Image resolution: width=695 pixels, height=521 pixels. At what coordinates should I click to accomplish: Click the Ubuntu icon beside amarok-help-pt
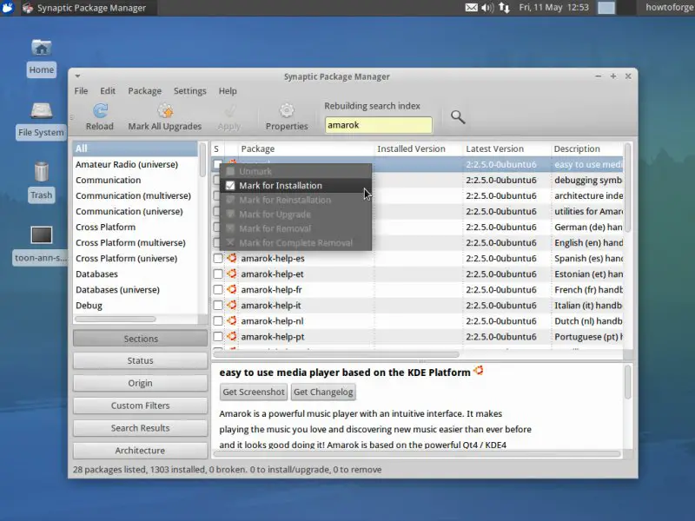pos(232,336)
